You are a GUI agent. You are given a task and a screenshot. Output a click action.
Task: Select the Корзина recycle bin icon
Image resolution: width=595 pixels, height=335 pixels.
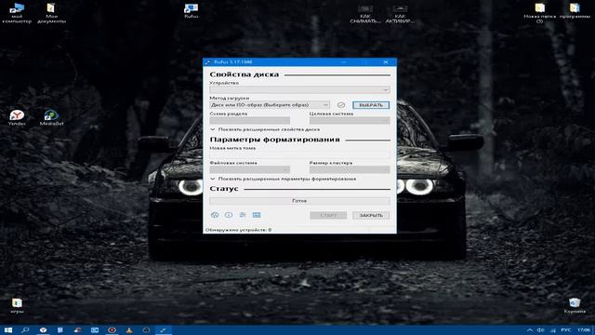click(x=575, y=306)
